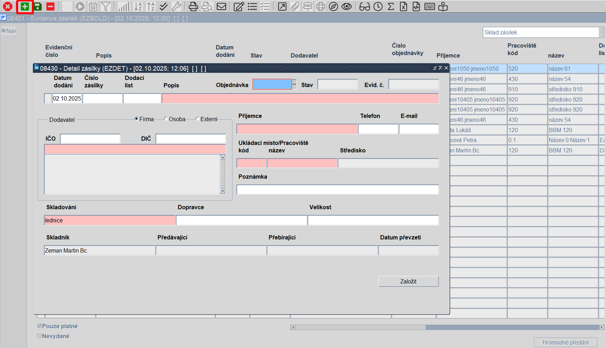Image resolution: width=606 pixels, height=348 pixels.
Task: Click the sigma sum icon
Action: pyautogui.click(x=391, y=7)
